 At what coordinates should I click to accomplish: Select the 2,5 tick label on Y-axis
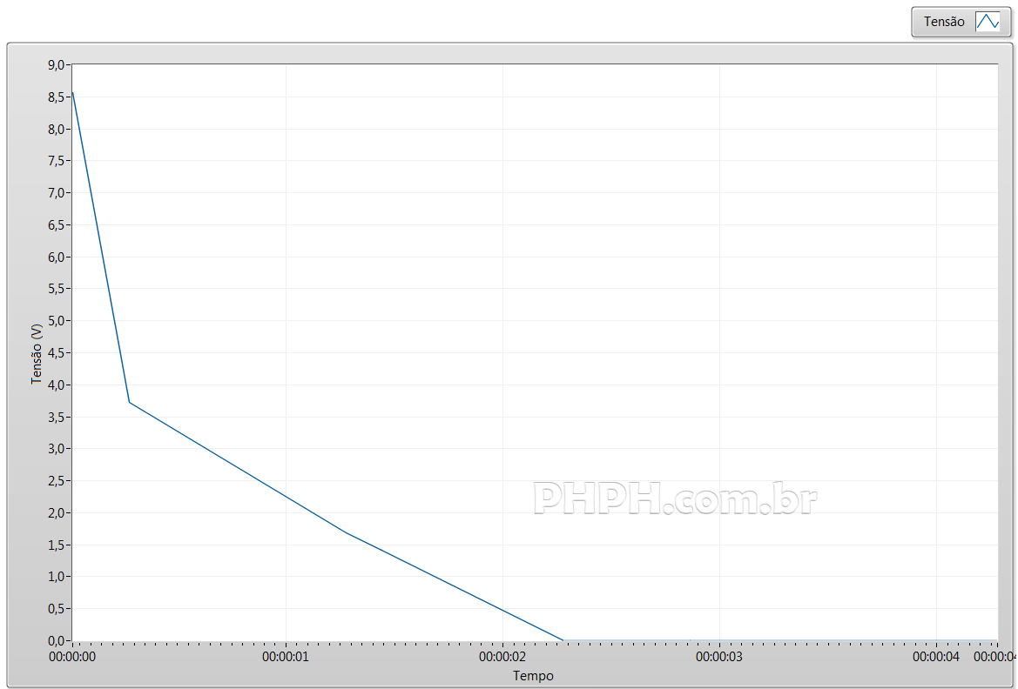click(x=57, y=481)
